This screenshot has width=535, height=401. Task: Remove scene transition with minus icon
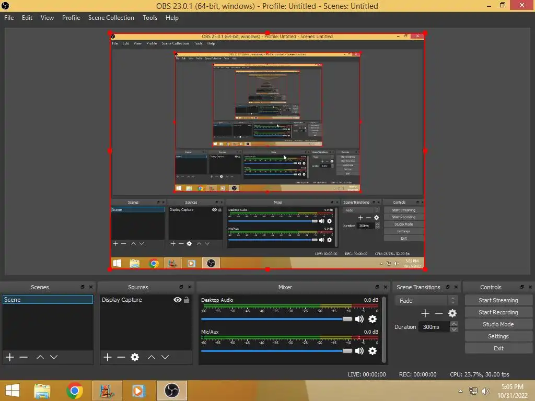pos(439,313)
